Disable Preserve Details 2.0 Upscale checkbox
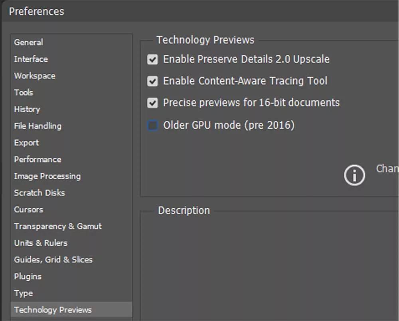This screenshot has height=321, width=399. pos(152,60)
